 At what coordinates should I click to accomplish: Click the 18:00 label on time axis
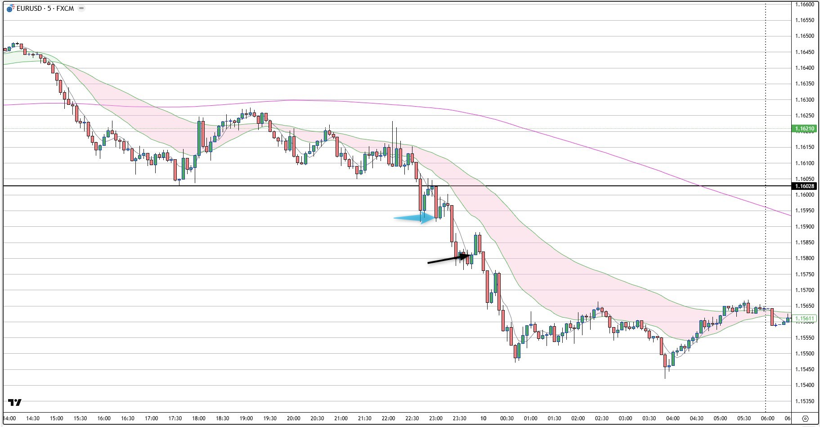198,418
